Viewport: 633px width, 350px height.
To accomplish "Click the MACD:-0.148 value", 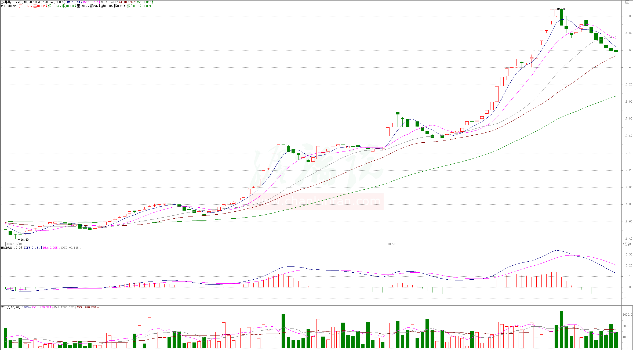I will coord(70,248).
